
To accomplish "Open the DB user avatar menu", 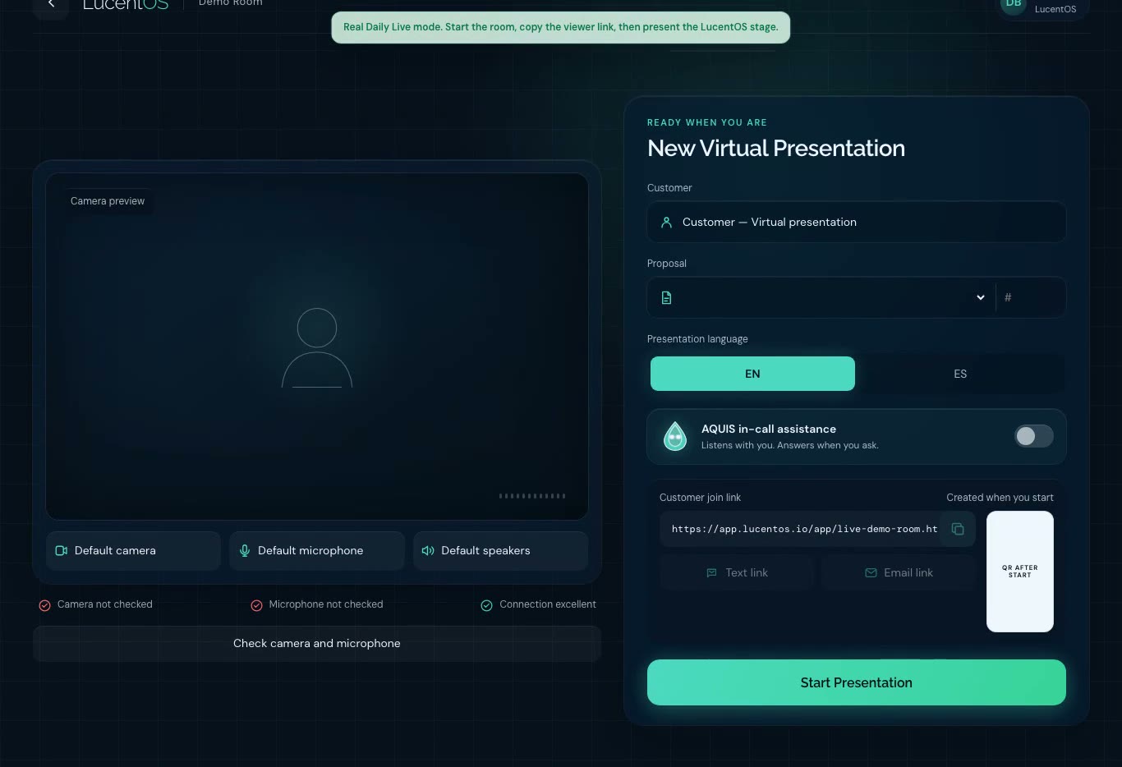I will coord(1014,5).
